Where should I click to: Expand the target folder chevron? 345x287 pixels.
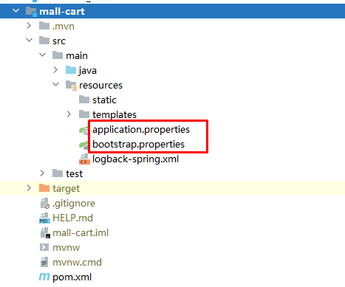pos(29,188)
